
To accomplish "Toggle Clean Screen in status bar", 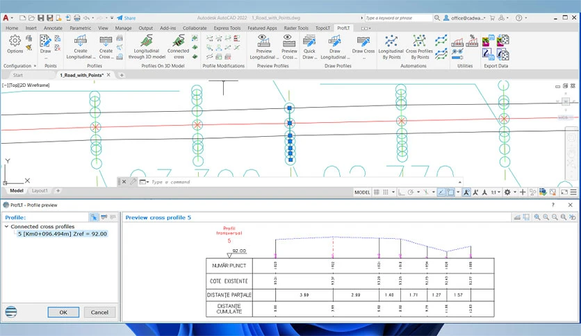I will pyautogui.click(x=564, y=192).
